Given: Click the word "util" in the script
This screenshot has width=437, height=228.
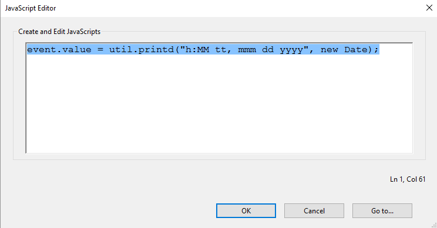Looking at the screenshot, I should (x=120, y=50).
